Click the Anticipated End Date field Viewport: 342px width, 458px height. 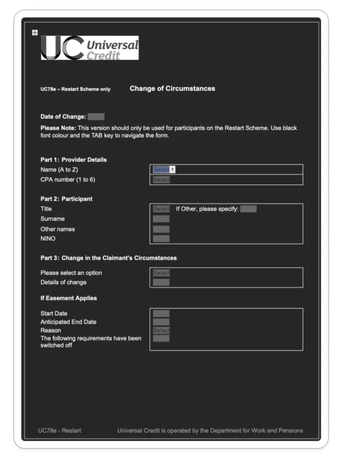pyautogui.click(x=161, y=322)
